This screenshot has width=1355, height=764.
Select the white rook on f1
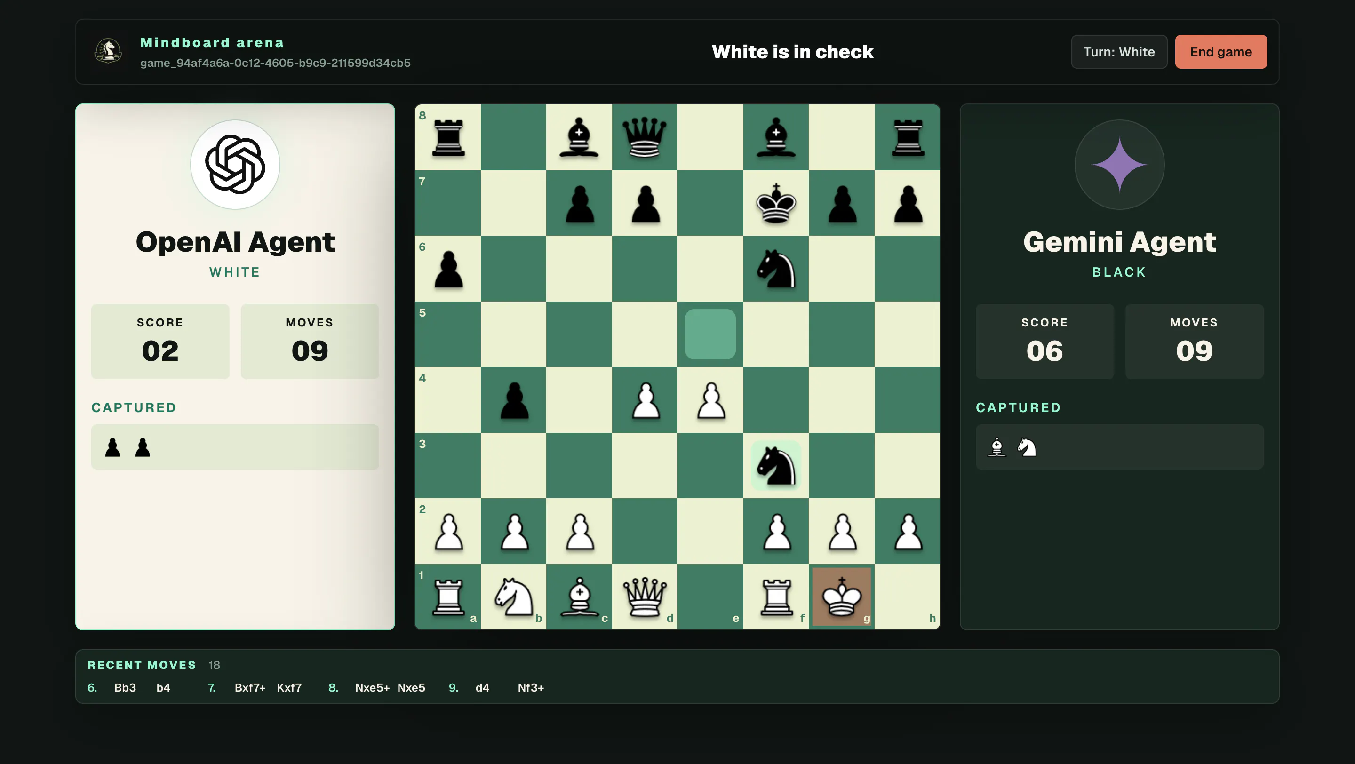776,597
